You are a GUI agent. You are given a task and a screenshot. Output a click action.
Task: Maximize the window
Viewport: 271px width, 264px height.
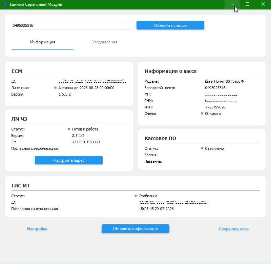[248, 4]
